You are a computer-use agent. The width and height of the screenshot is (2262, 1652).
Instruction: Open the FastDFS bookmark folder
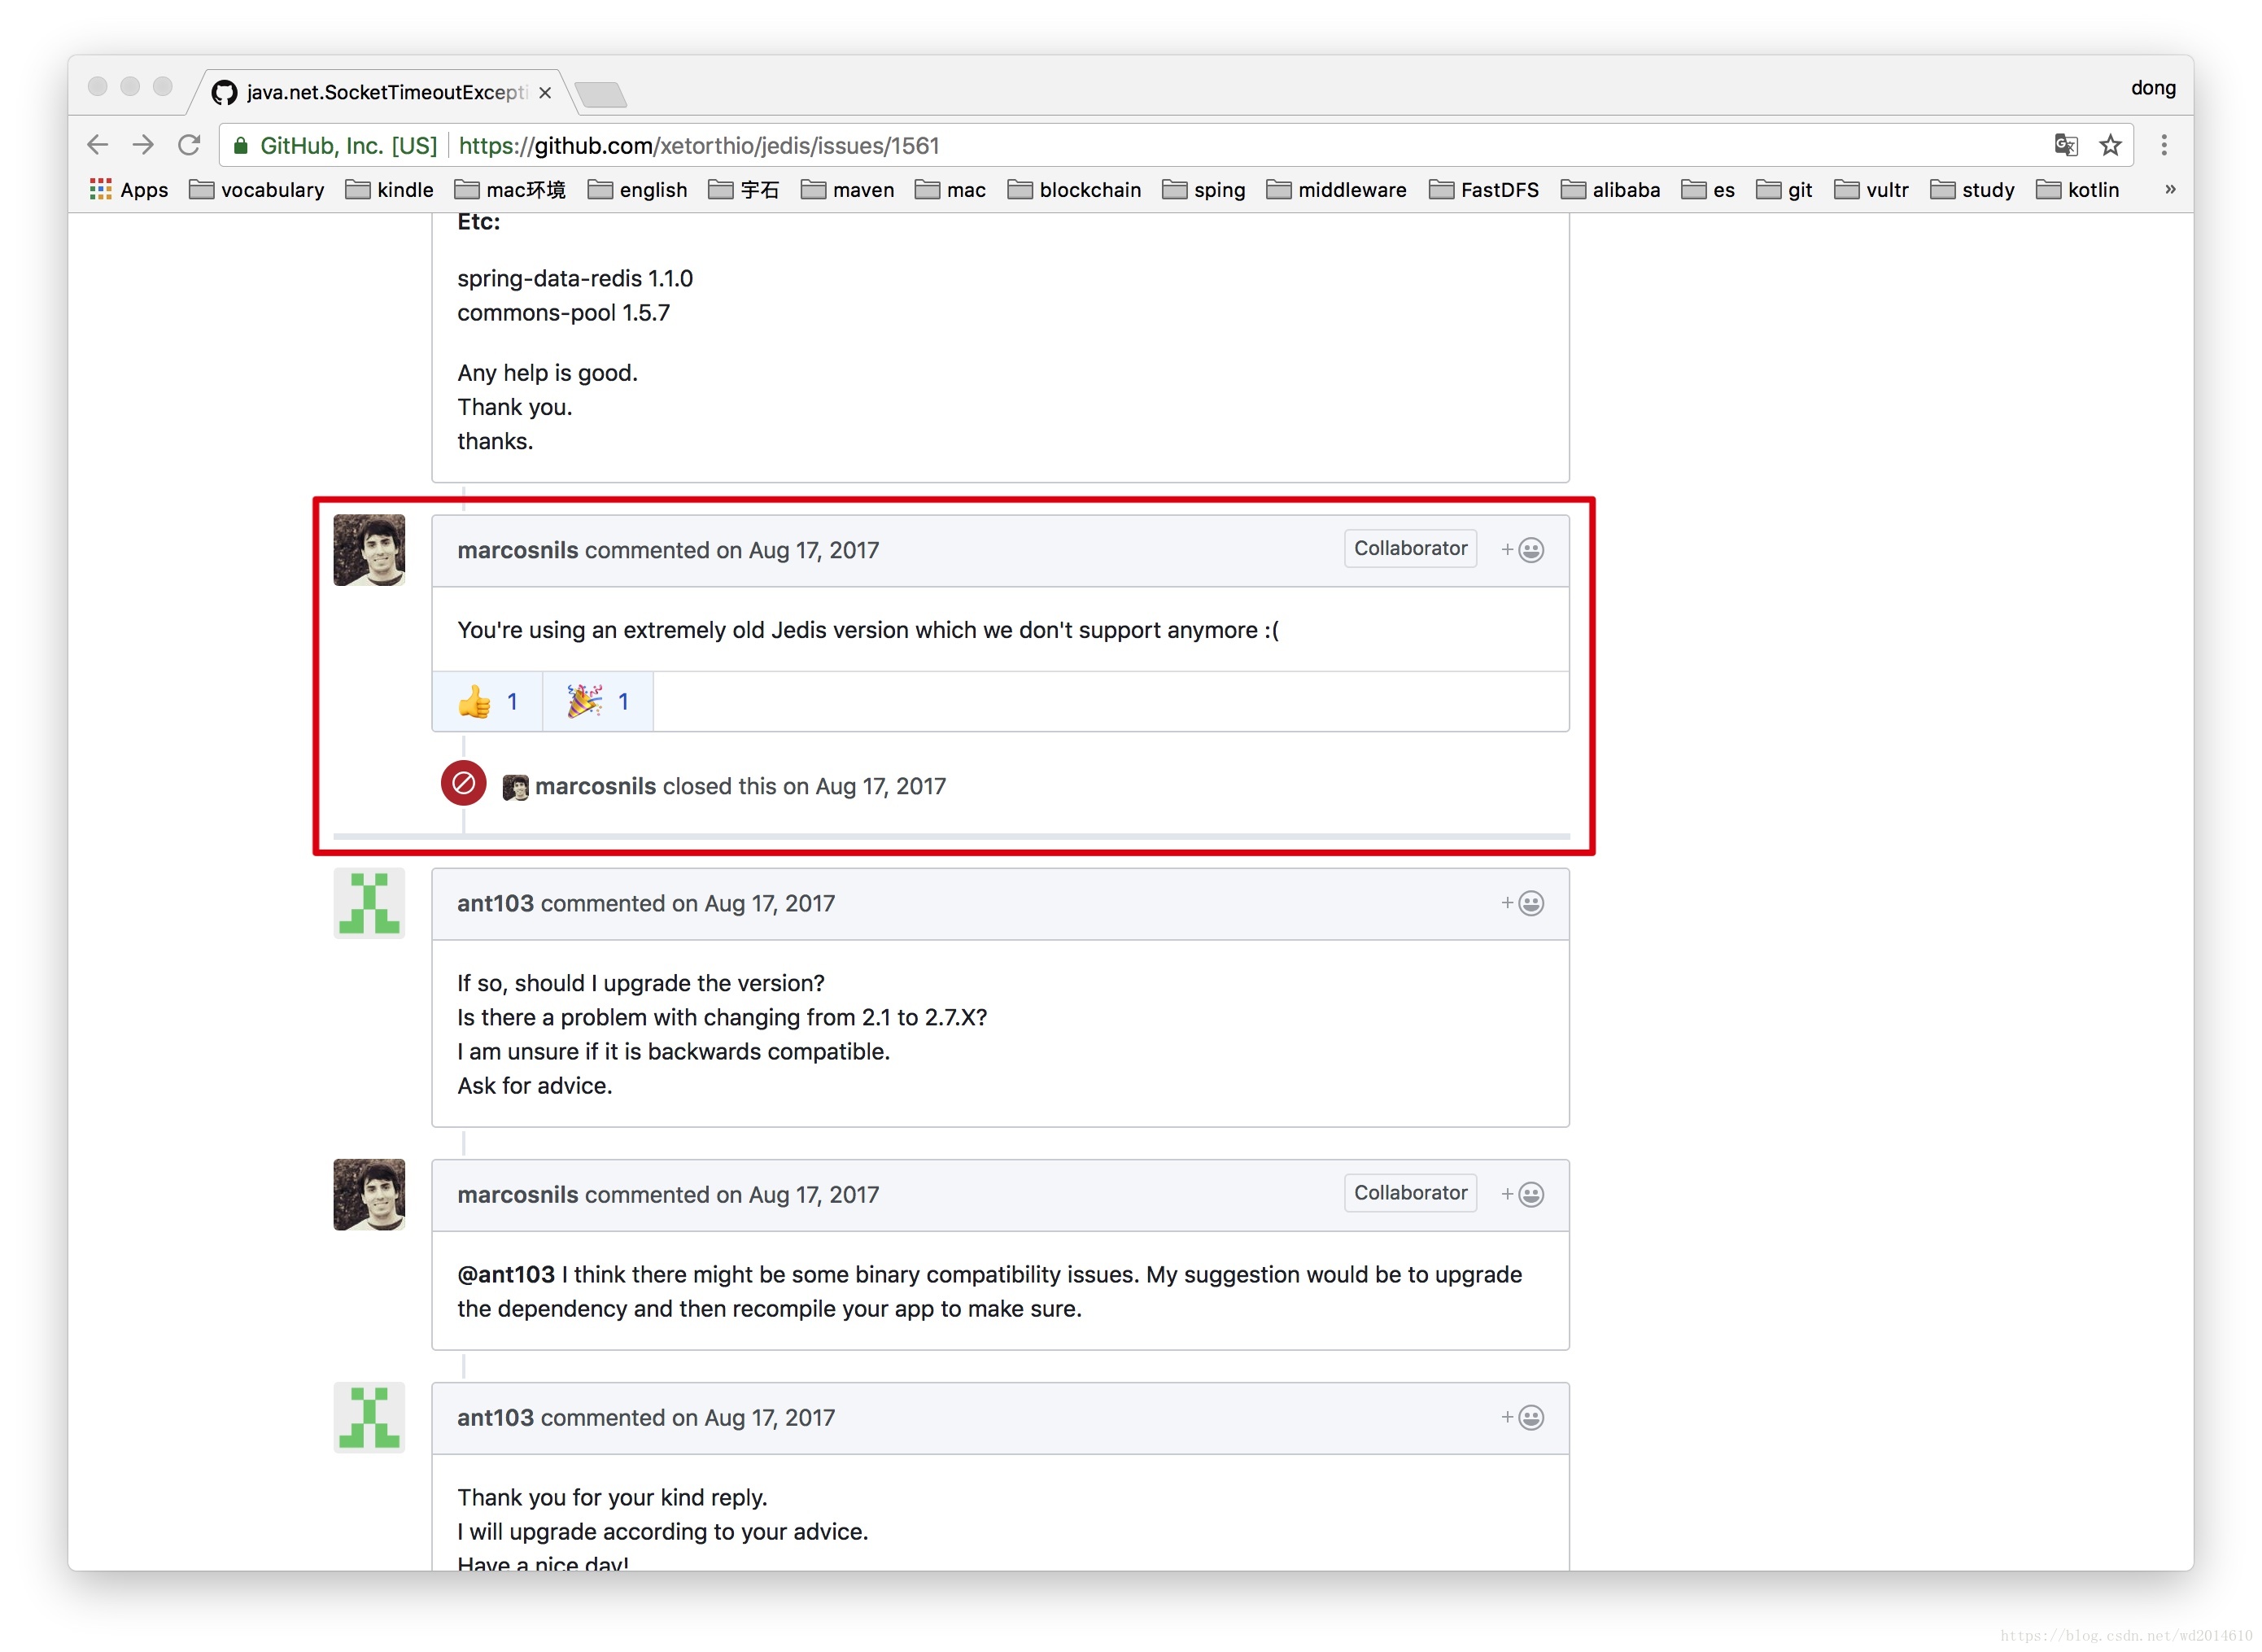tap(1484, 190)
